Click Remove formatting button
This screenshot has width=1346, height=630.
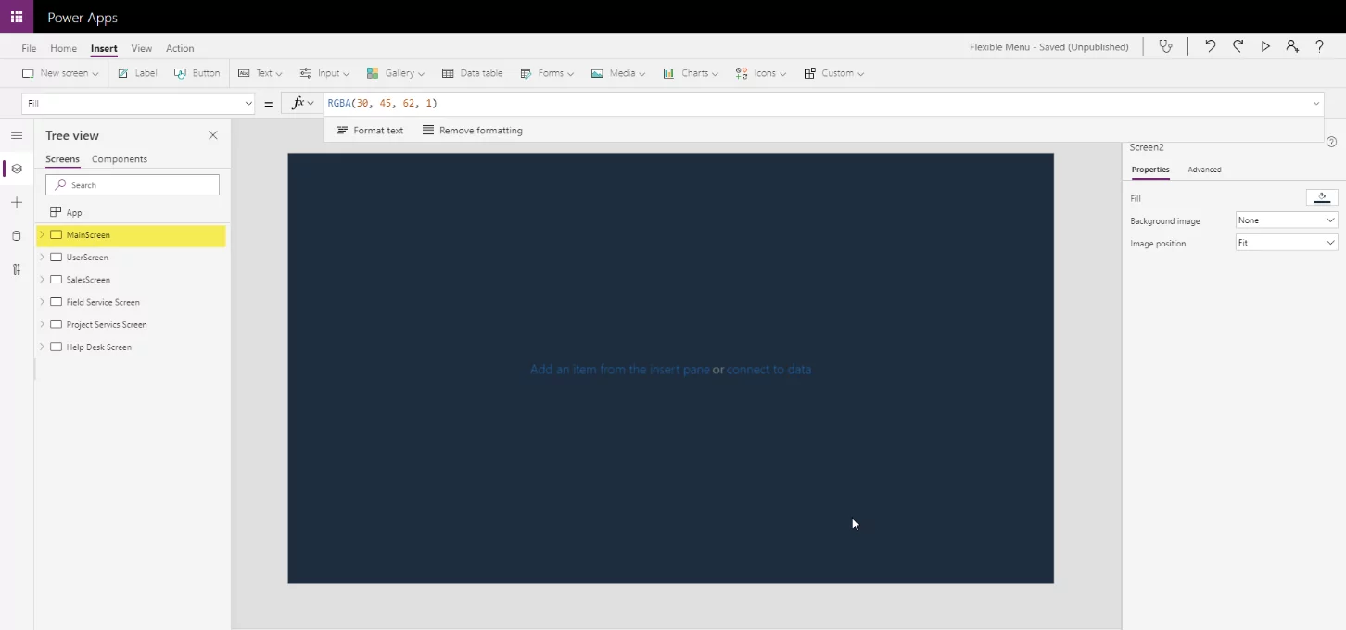[x=473, y=131]
